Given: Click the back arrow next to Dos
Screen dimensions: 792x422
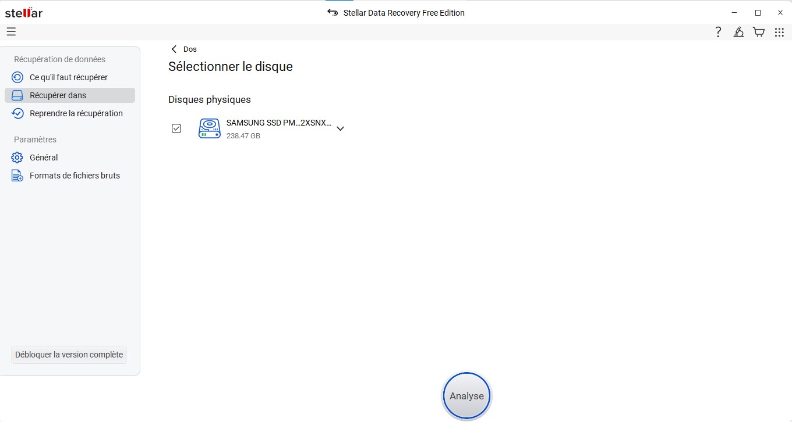Looking at the screenshot, I should coord(174,49).
